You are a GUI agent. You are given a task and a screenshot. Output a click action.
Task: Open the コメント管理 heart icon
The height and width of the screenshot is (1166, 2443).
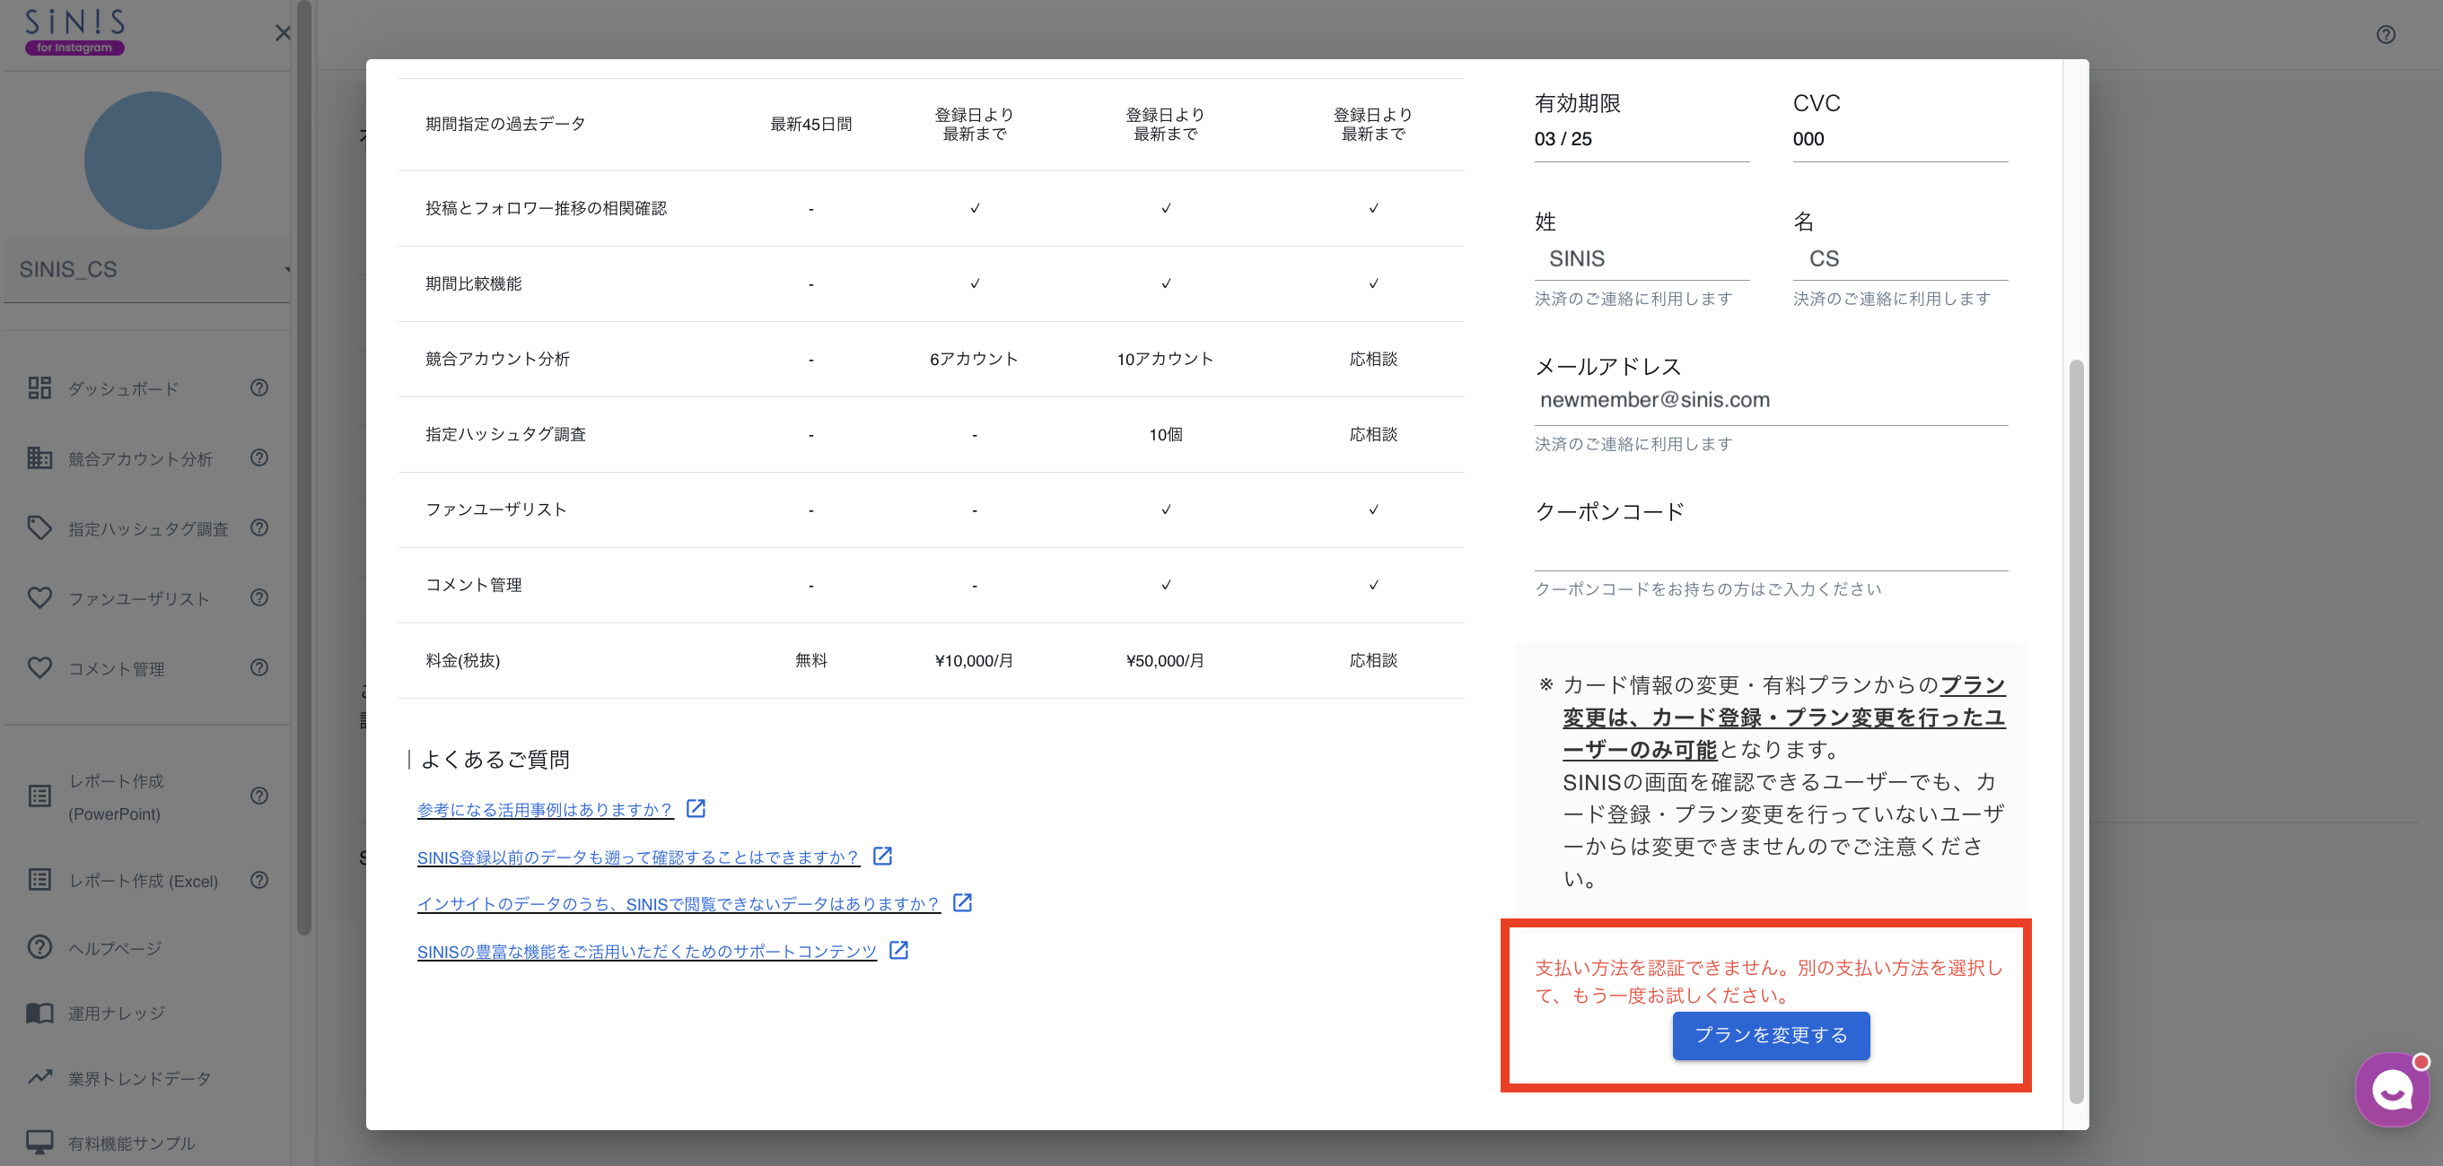pos(39,667)
